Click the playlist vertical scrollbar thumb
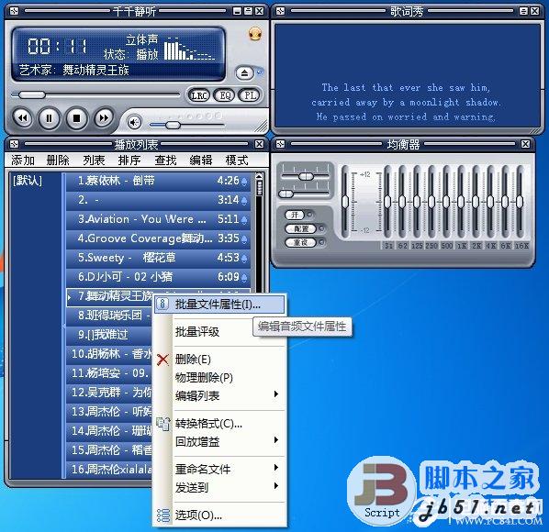 (260, 187)
